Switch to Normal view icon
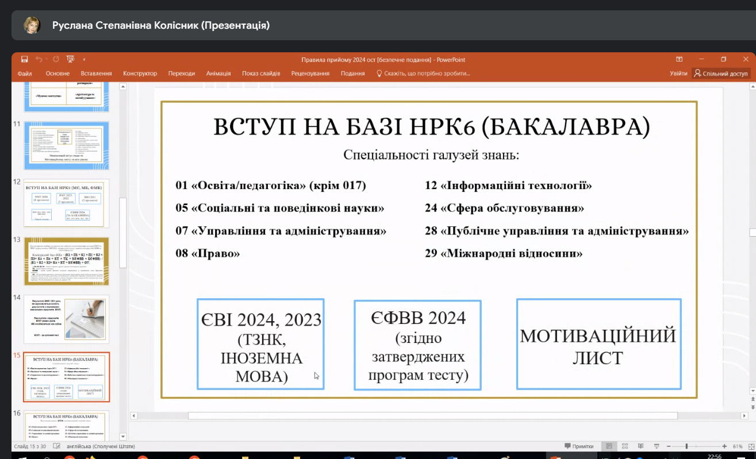 point(609,446)
